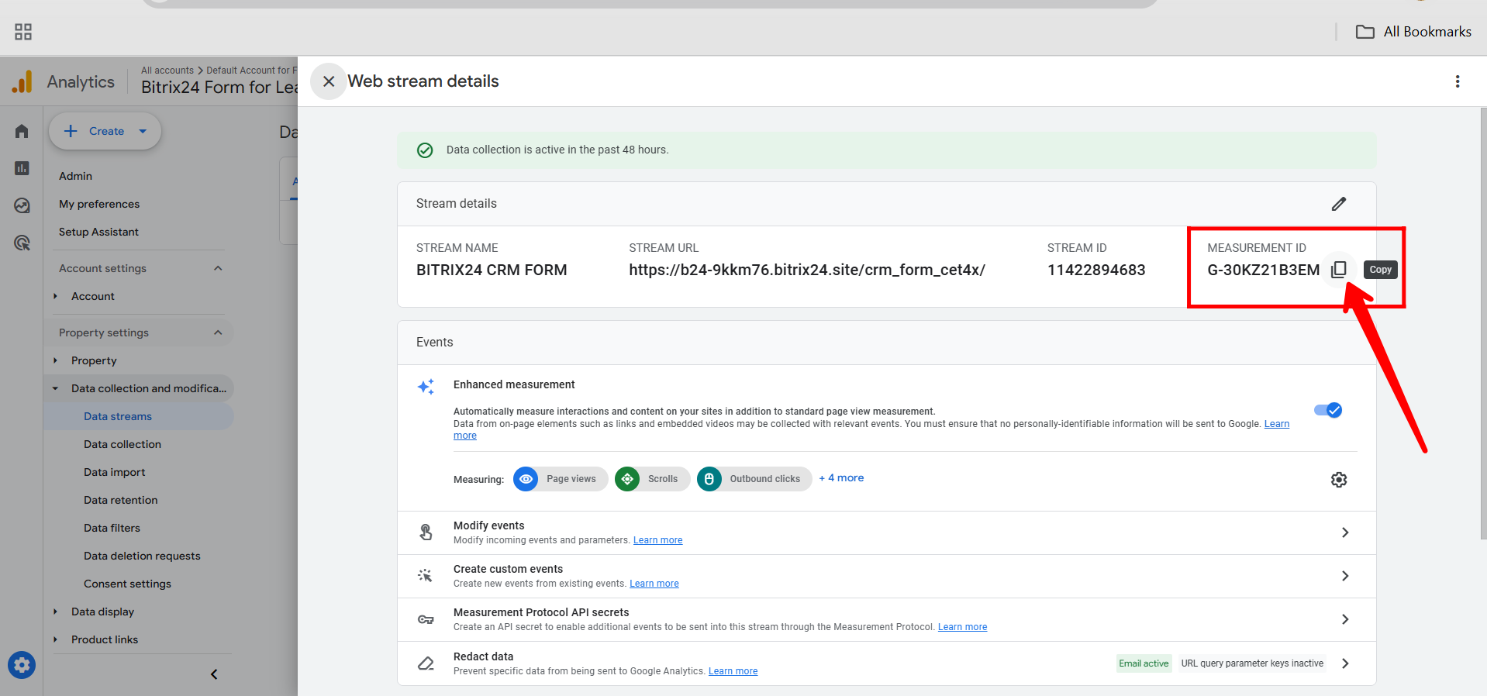1487x696 pixels.
Task: Follow the Redact data Learn more link
Action: (x=733, y=671)
